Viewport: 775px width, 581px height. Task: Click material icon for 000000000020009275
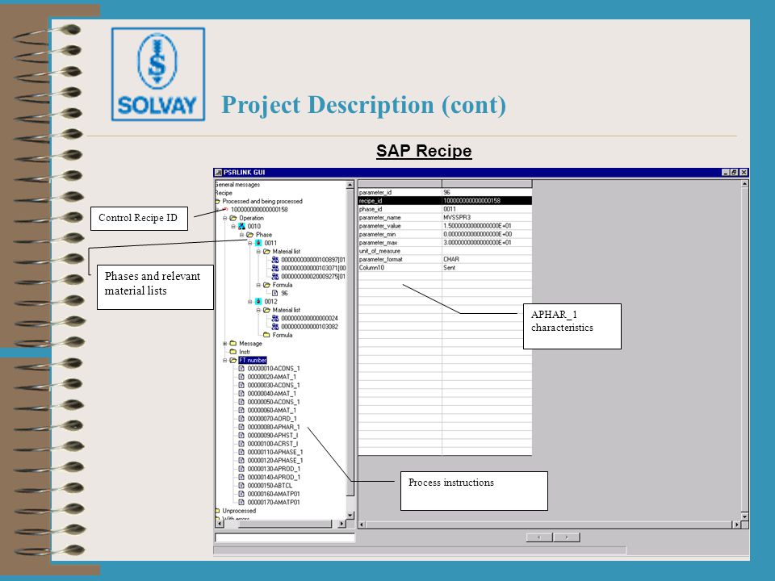275,277
